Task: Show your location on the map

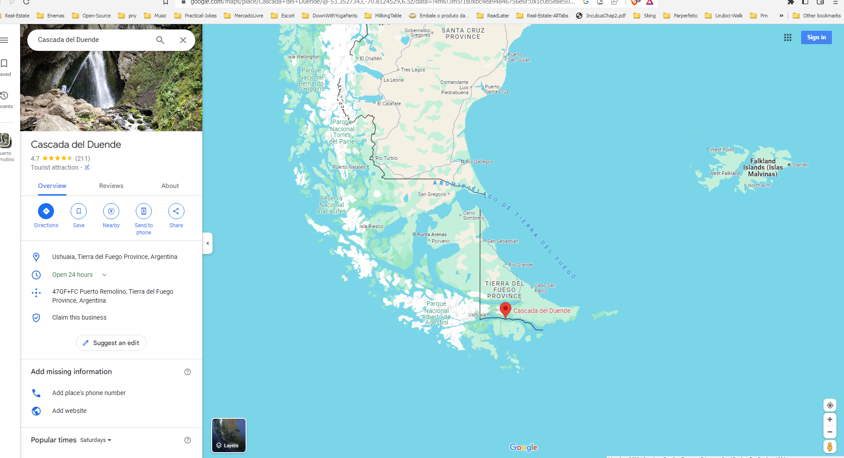Action: click(830, 405)
